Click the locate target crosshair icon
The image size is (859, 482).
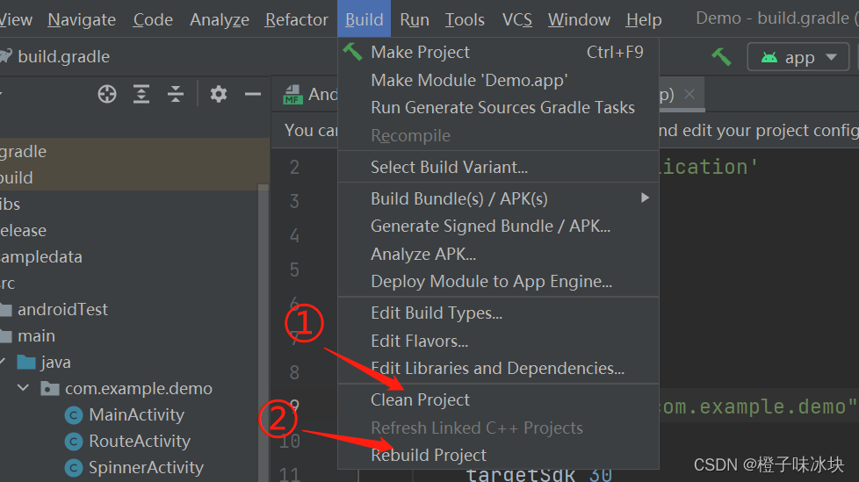[107, 94]
